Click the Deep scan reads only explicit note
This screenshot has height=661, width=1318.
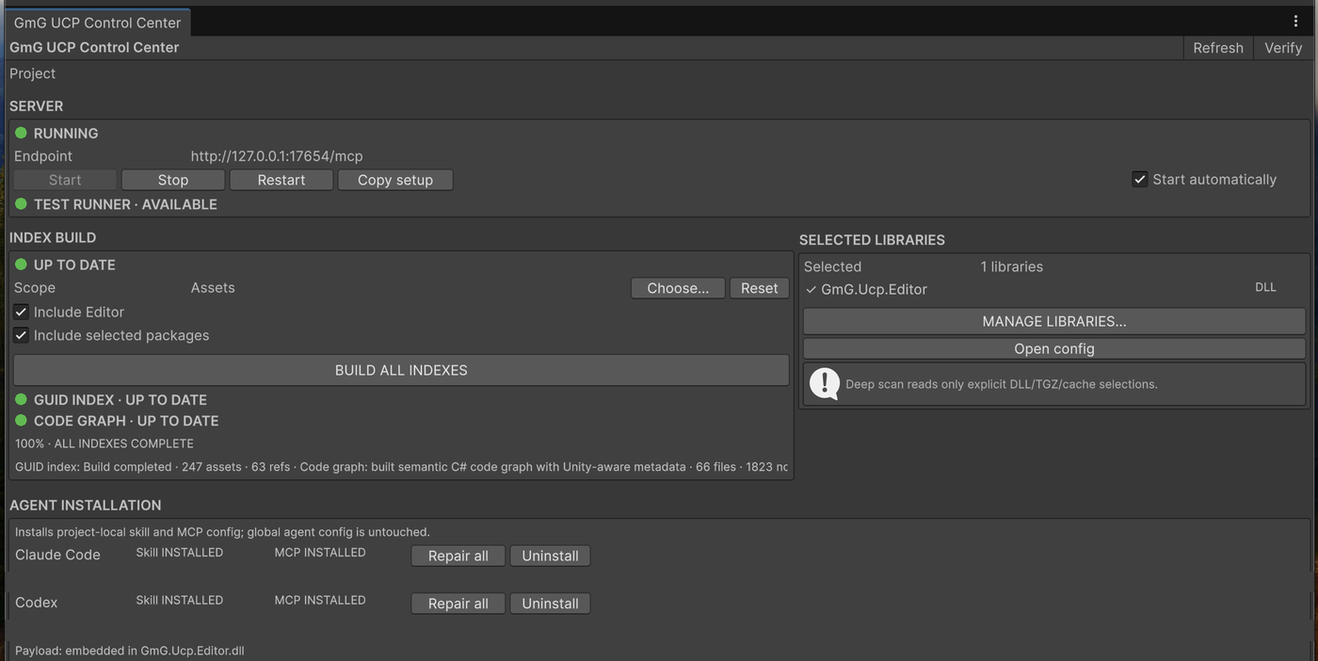click(1002, 384)
